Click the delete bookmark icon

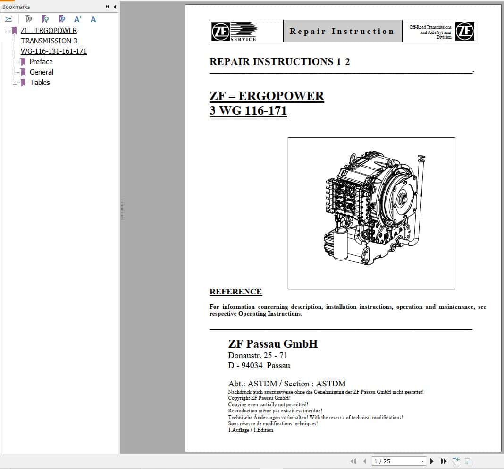pos(29,19)
